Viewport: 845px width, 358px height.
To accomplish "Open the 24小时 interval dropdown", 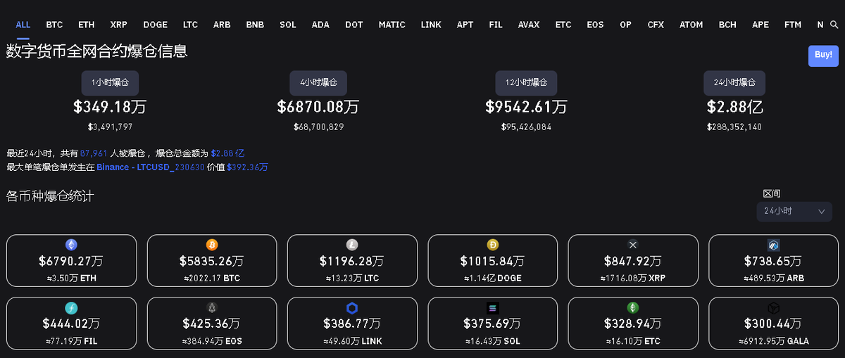I will point(794,211).
